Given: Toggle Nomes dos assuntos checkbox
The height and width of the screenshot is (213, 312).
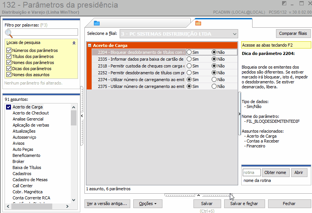Looking at the screenshot, I should coord(9,75).
